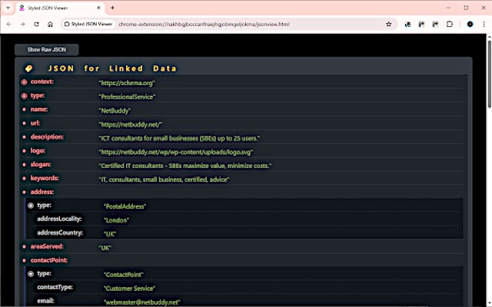The height and width of the screenshot is (307, 492).
Task: Click the Certified IT consultants slogan value
Action: point(185,166)
